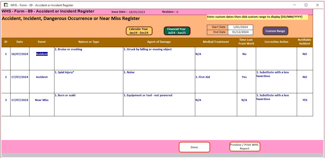The width and height of the screenshot is (325, 158).
Task: Select the YES notifiable incident for record 3
Action: coord(305,100)
